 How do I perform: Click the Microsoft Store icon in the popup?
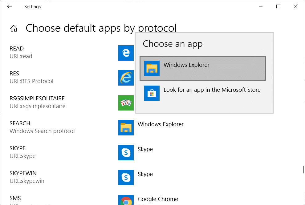152,93
